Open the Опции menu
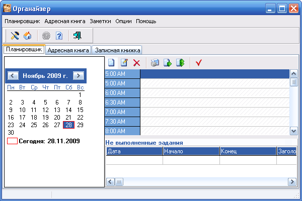Screen dimensions: 302x201 pyautogui.click(x=123, y=21)
